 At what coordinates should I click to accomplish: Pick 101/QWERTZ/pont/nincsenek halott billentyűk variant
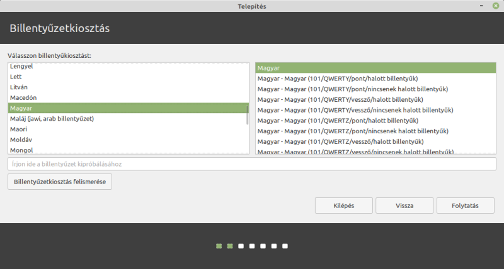(375, 131)
